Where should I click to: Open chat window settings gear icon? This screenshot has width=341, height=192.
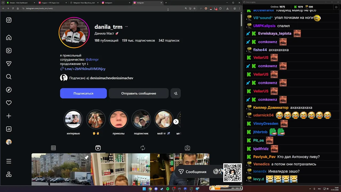pos(336,7)
